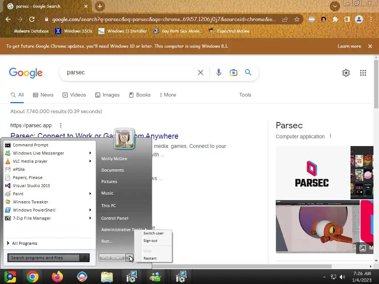Screen dimensions: 379x284
Task: Start voice search with microphone icon
Action: tap(218, 72)
